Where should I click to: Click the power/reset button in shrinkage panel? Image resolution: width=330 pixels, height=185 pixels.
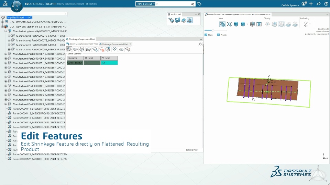[x=200, y=44]
